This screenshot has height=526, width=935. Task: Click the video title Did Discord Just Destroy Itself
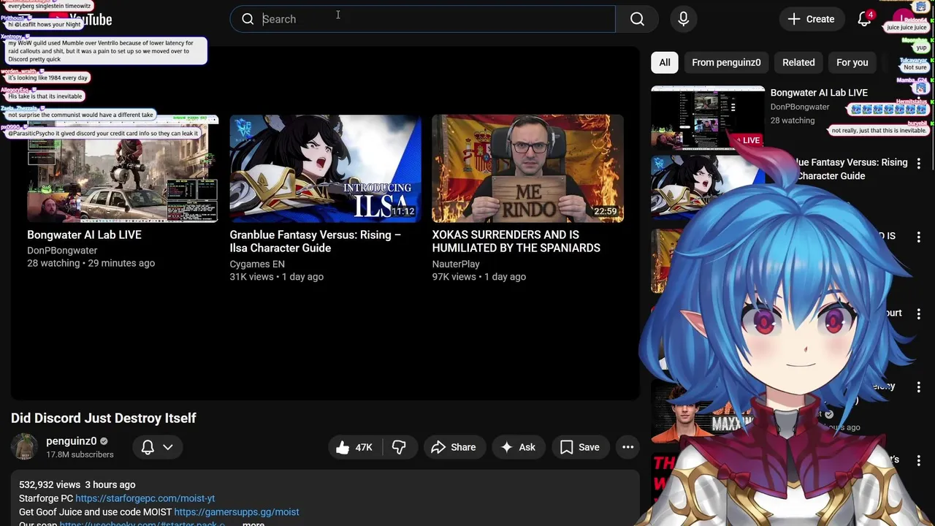coord(104,418)
